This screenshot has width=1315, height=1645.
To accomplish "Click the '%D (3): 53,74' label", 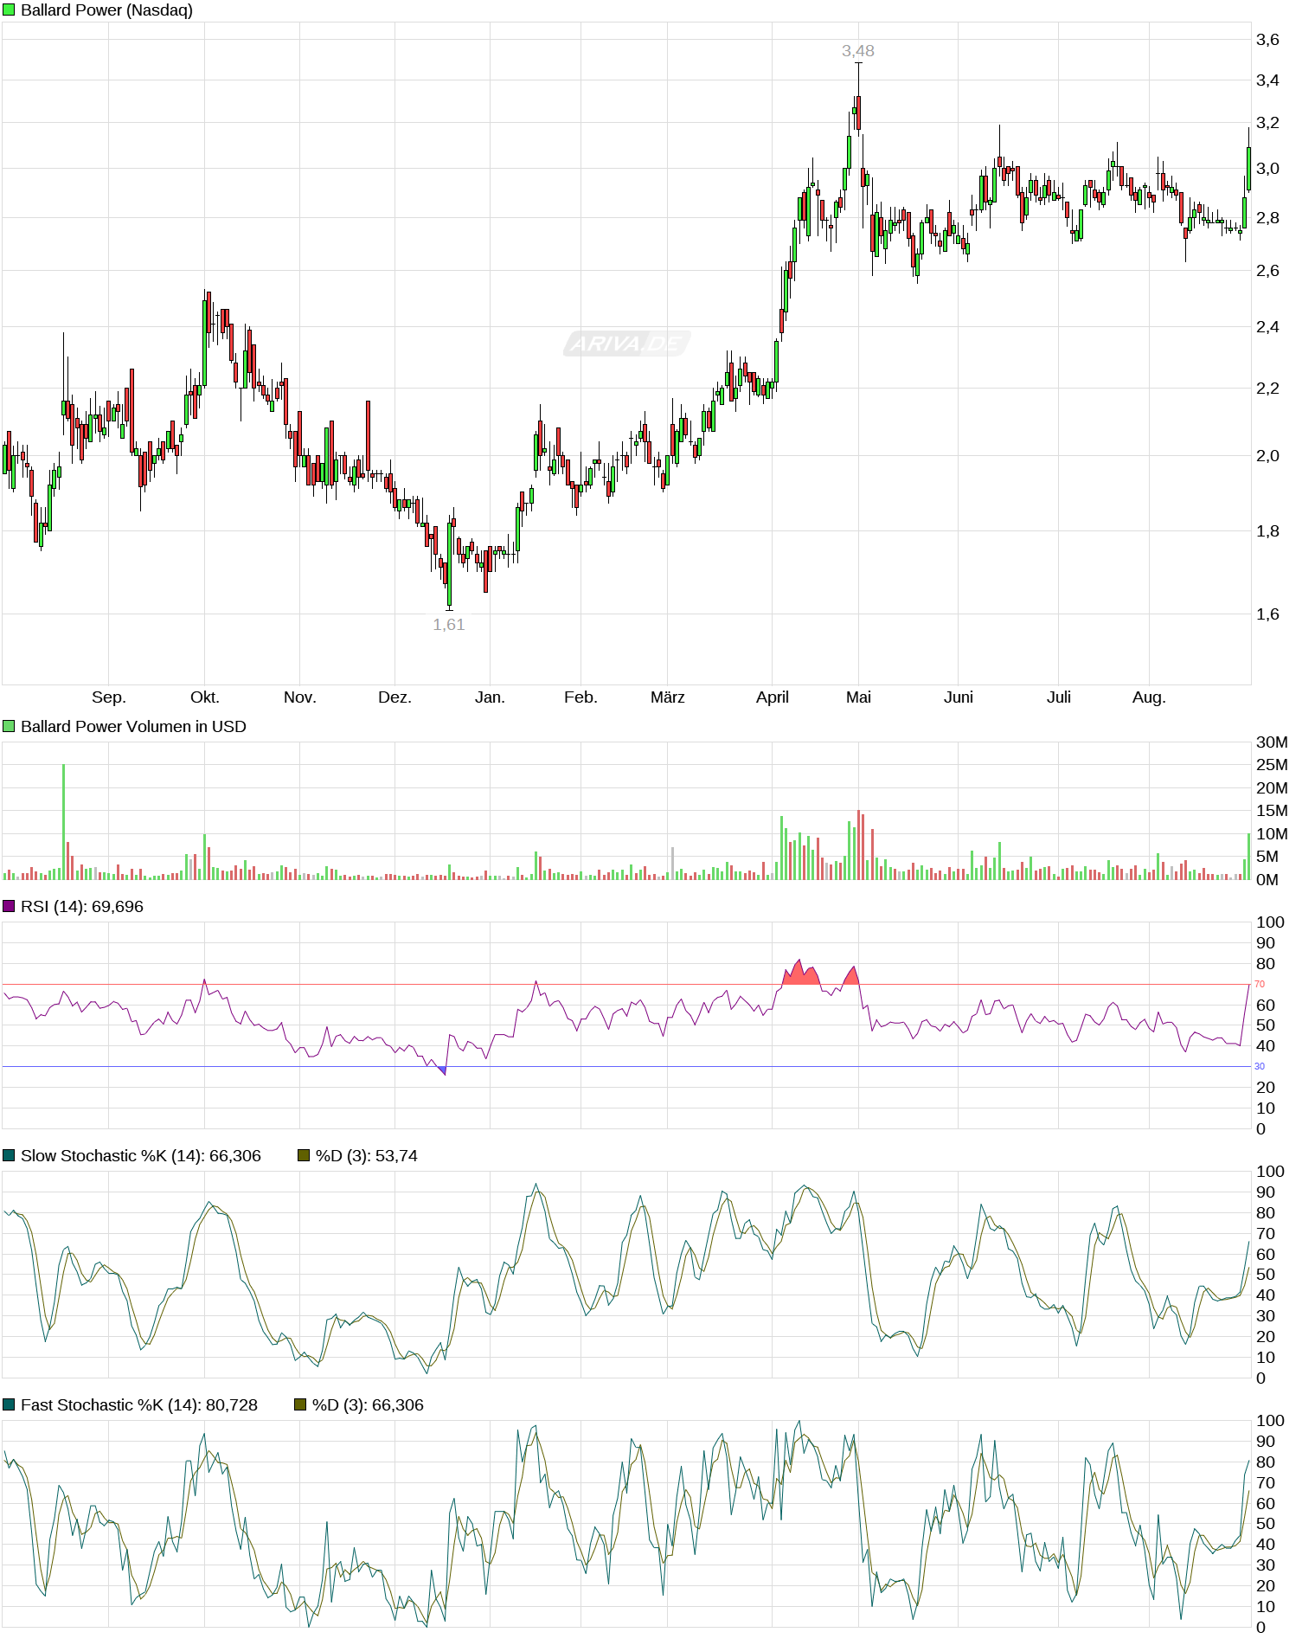I will [x=367, y=1156].
